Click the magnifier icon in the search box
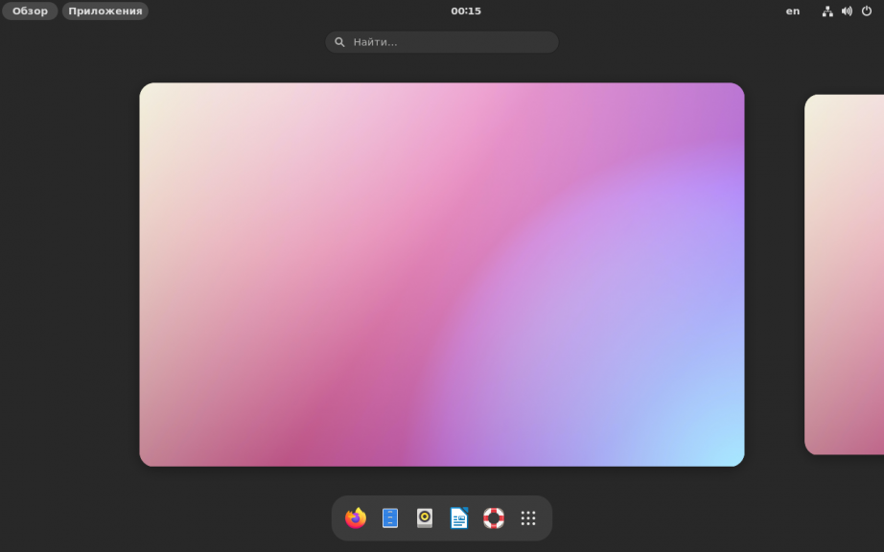Viewport: 884px width, 552px height. coord(339,42)
